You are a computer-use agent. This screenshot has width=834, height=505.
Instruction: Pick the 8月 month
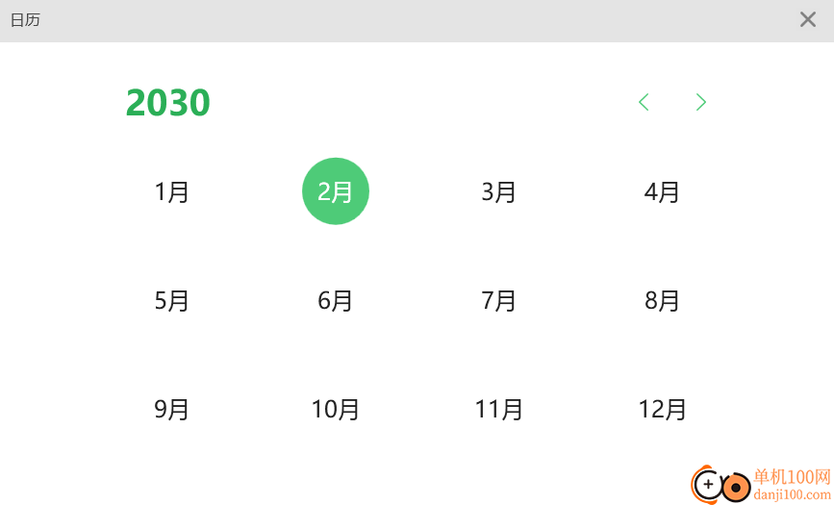(x=662, y=301)
